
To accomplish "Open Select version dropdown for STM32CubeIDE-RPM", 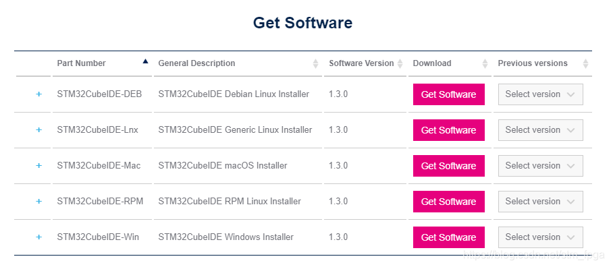I will pos(541,202).
